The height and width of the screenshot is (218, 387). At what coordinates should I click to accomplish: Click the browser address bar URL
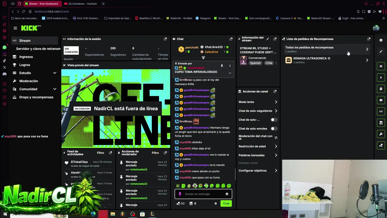52,12
